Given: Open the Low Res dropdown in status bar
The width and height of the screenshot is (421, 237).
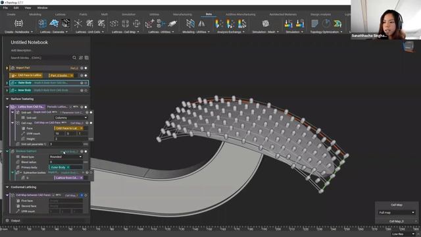Looking at the screenshot, I should pyautogui.click(x=403, y=234).
